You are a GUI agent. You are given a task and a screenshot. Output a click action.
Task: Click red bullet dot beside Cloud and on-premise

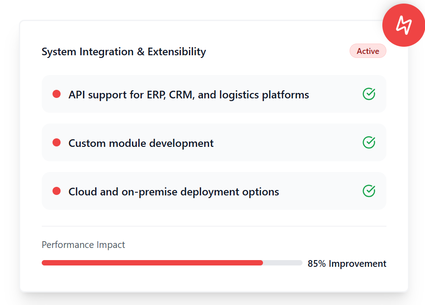click(x=57, y=191)
